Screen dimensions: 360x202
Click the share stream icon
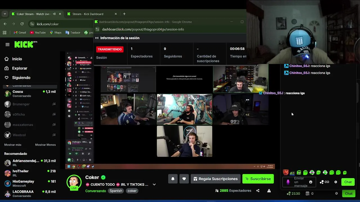[258, 191]
